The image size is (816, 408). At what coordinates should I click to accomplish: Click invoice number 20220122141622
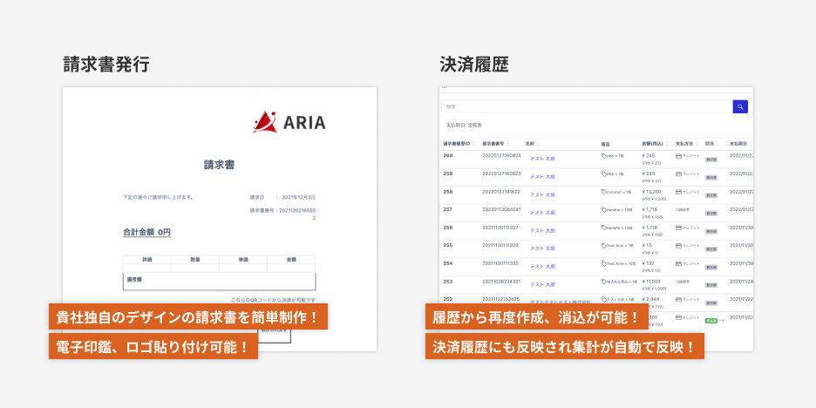click(501, 192)
